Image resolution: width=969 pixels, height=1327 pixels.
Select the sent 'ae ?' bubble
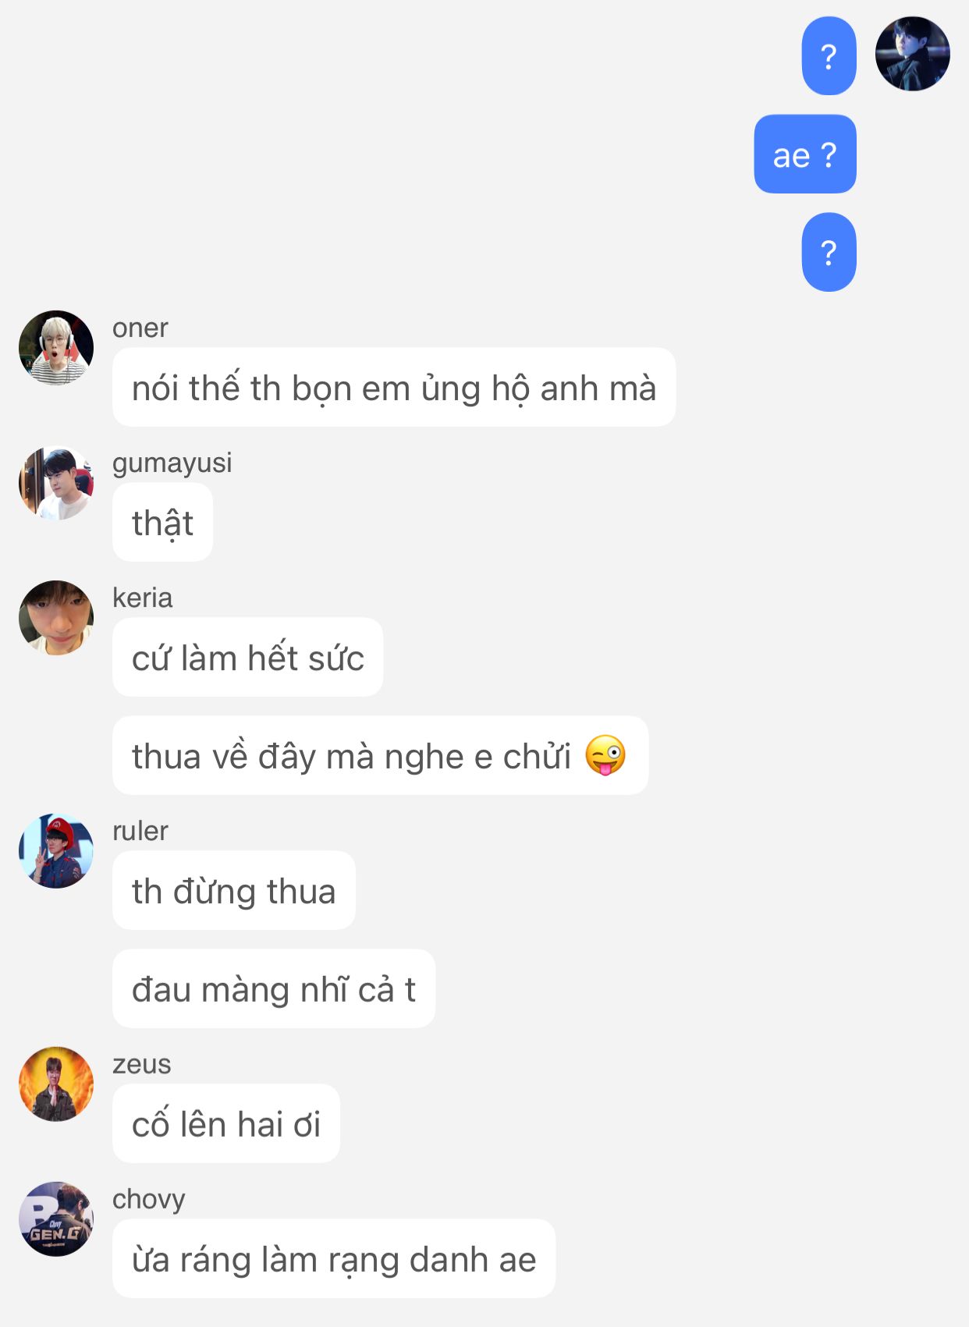click(x=805, y=154)
